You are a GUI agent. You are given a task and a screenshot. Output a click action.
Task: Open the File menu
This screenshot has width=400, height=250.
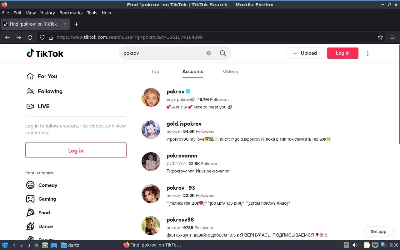coord(6,13)
